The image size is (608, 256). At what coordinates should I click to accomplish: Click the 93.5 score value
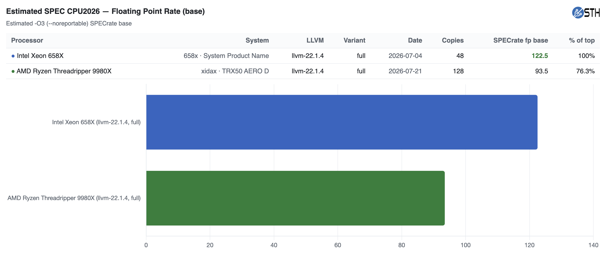[541, 71]
